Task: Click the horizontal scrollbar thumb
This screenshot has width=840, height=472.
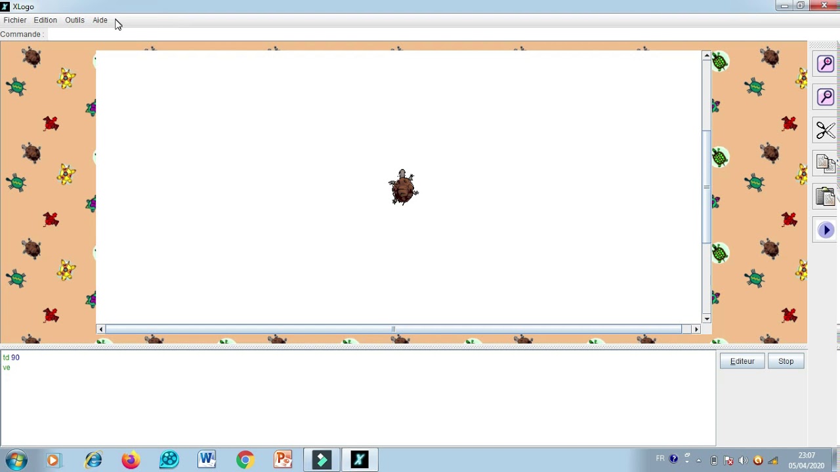Action: (x=394, y=329)
